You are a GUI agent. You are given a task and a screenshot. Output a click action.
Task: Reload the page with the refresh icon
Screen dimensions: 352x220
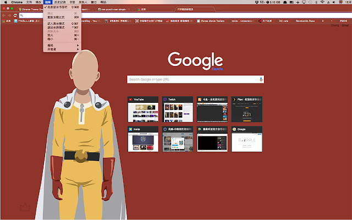click(x=15, y=15)
